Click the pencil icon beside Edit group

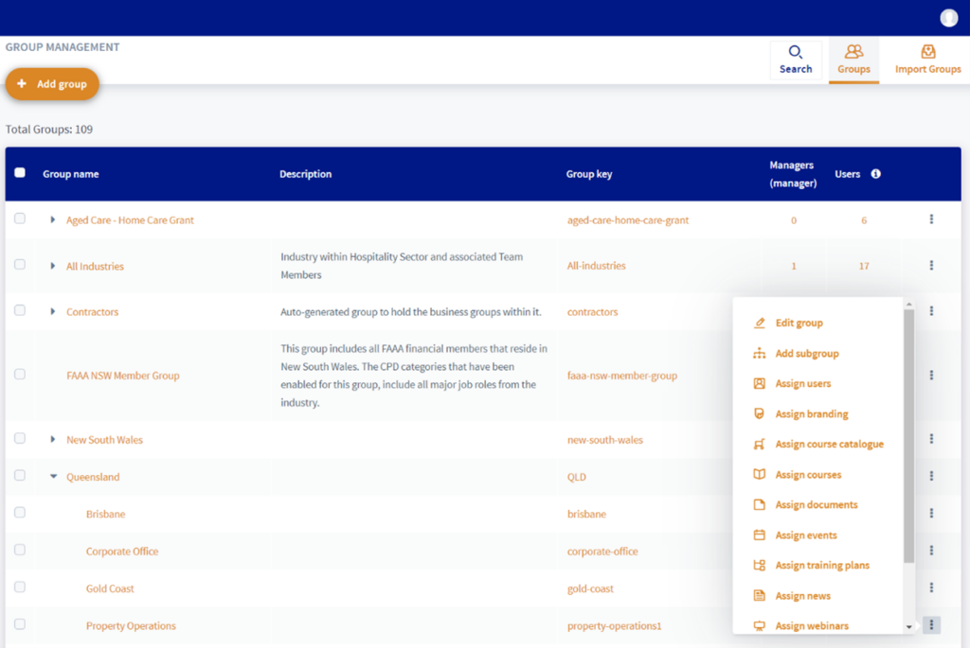point(759,324)
